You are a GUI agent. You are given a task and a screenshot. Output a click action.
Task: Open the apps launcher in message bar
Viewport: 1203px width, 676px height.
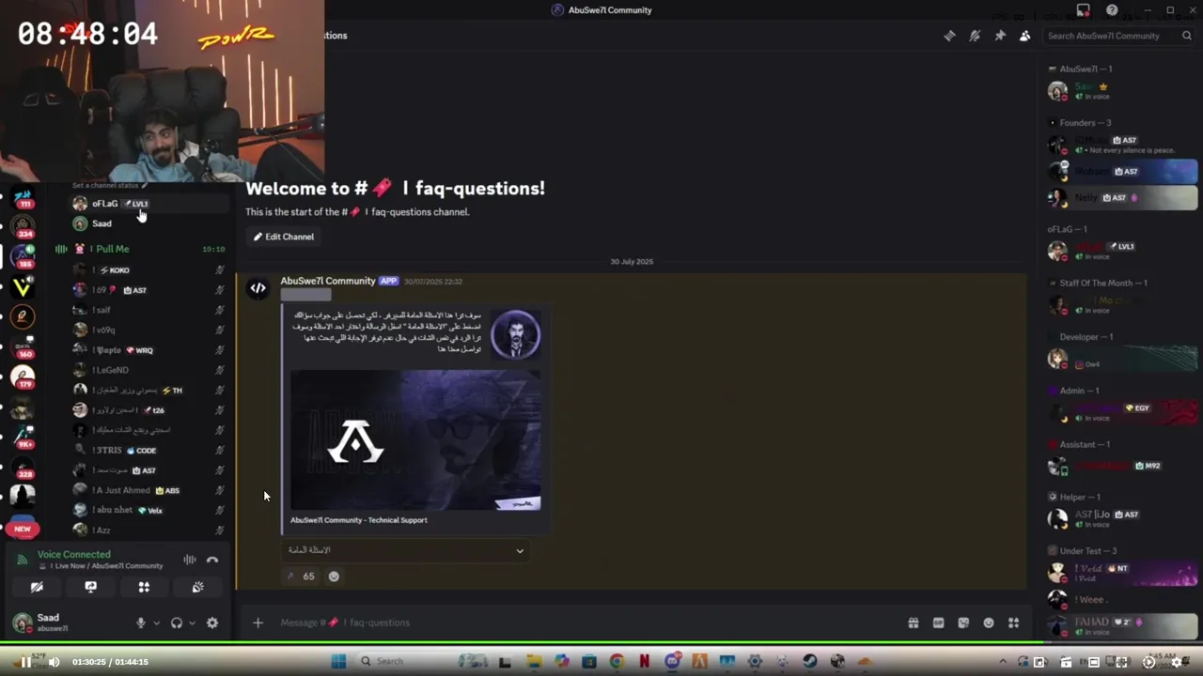pos(1013,622)
